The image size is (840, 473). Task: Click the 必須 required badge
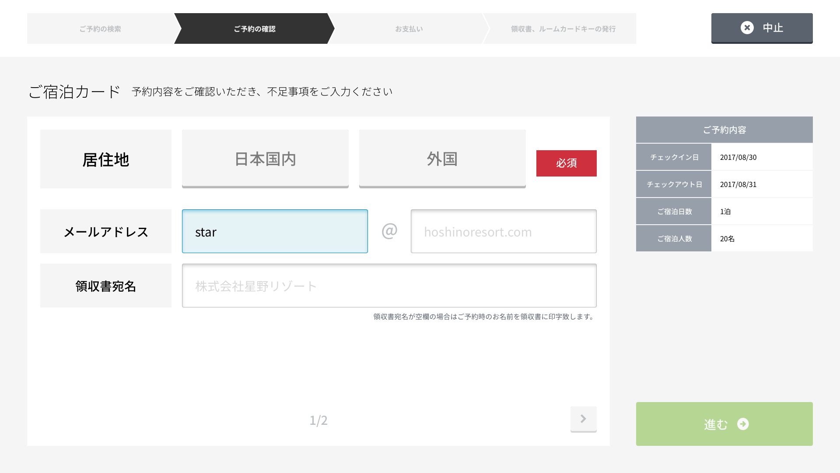[566, 163]
